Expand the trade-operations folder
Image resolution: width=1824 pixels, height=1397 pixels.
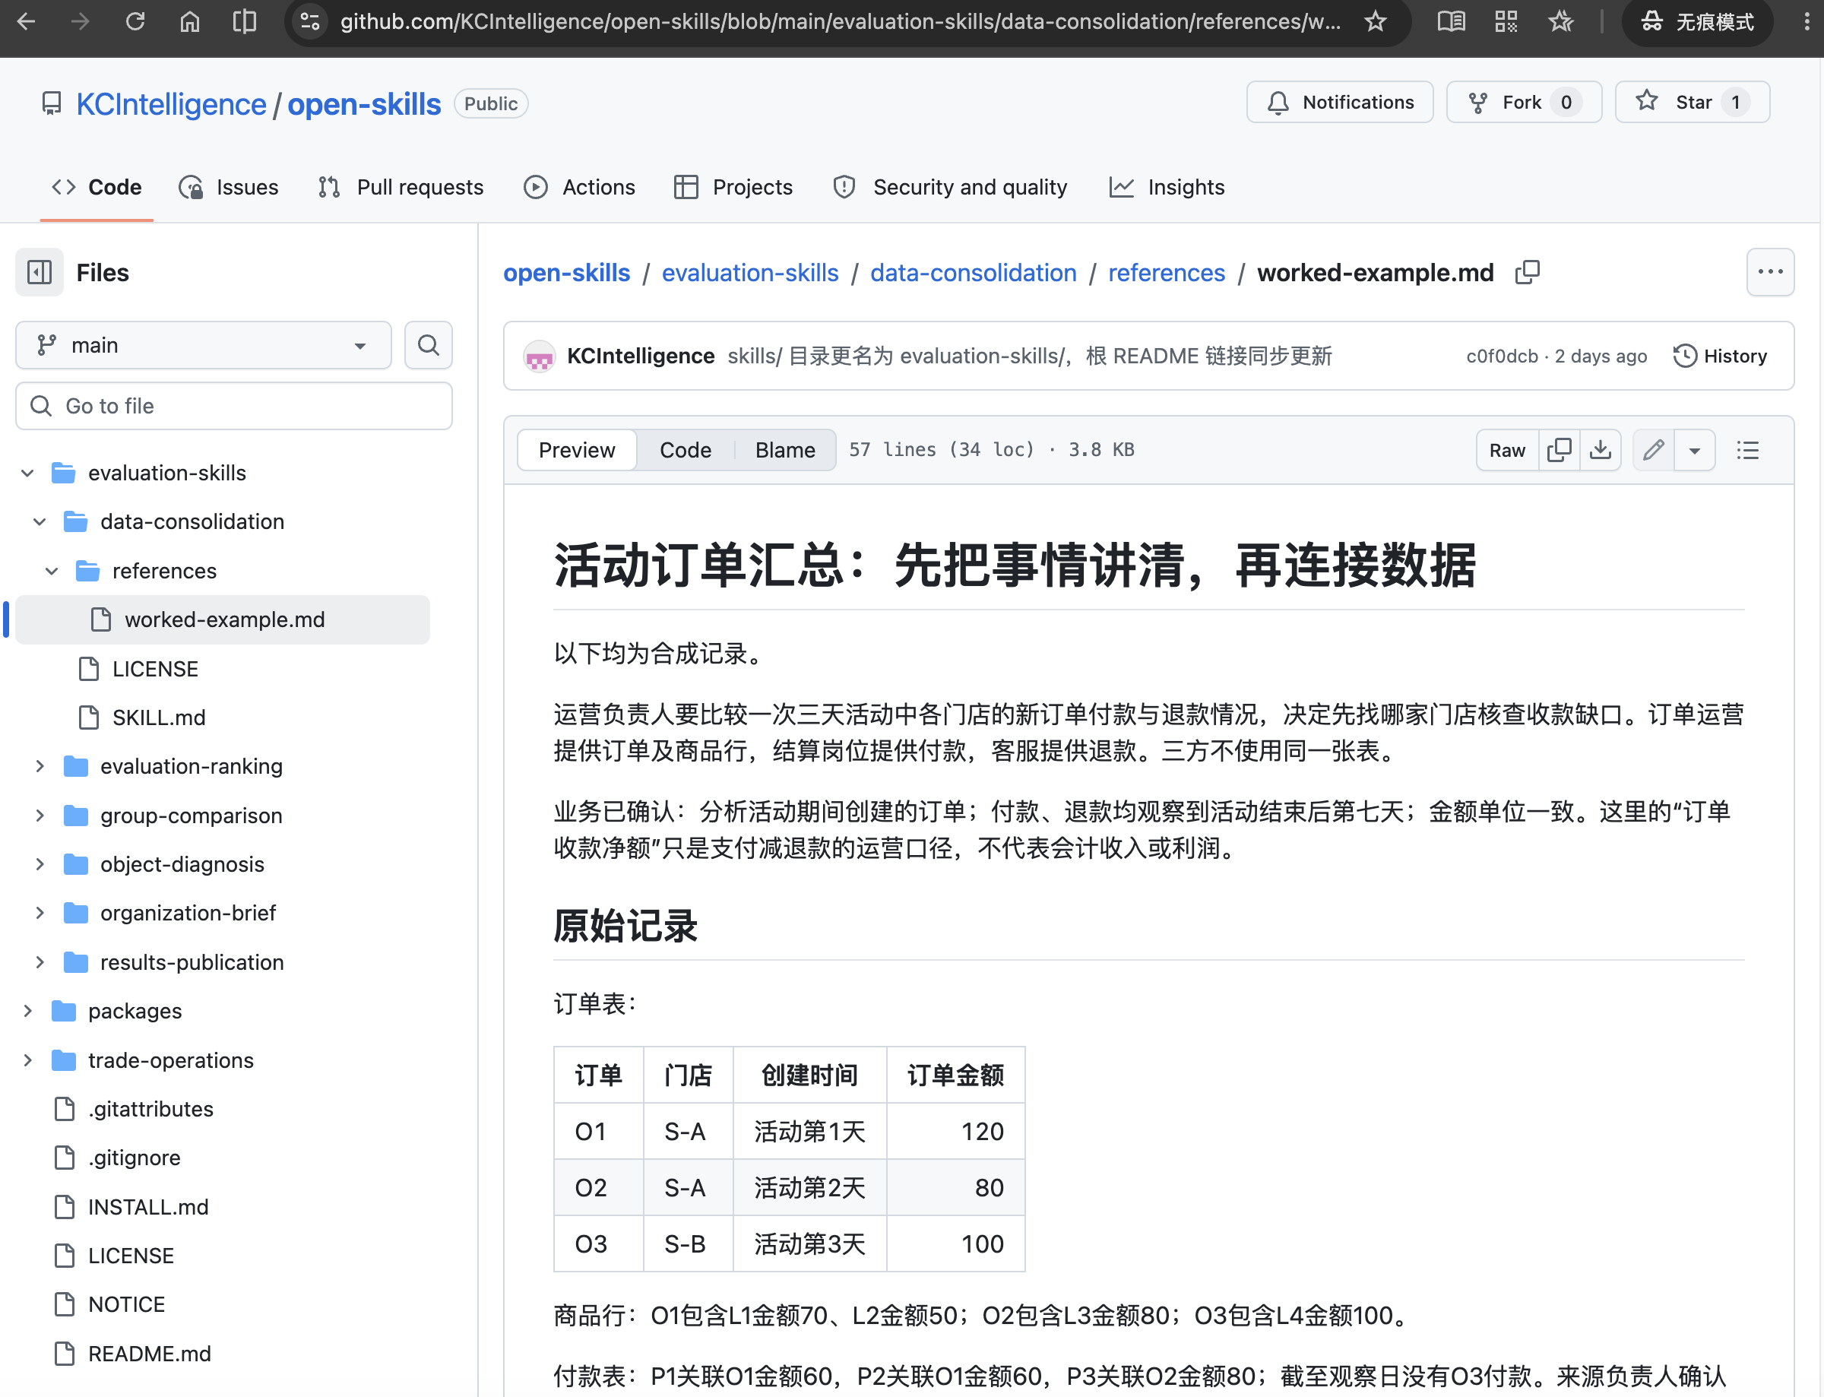pyautogui.click(x=27, y=1060)
